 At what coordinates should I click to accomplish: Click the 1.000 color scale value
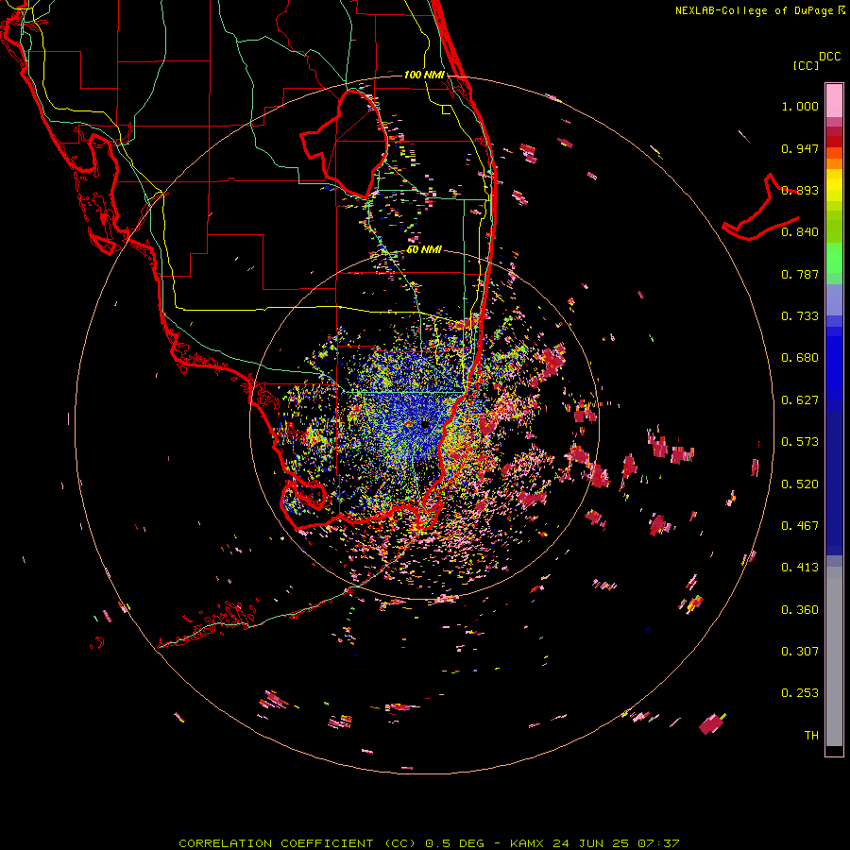pos(800,106)
